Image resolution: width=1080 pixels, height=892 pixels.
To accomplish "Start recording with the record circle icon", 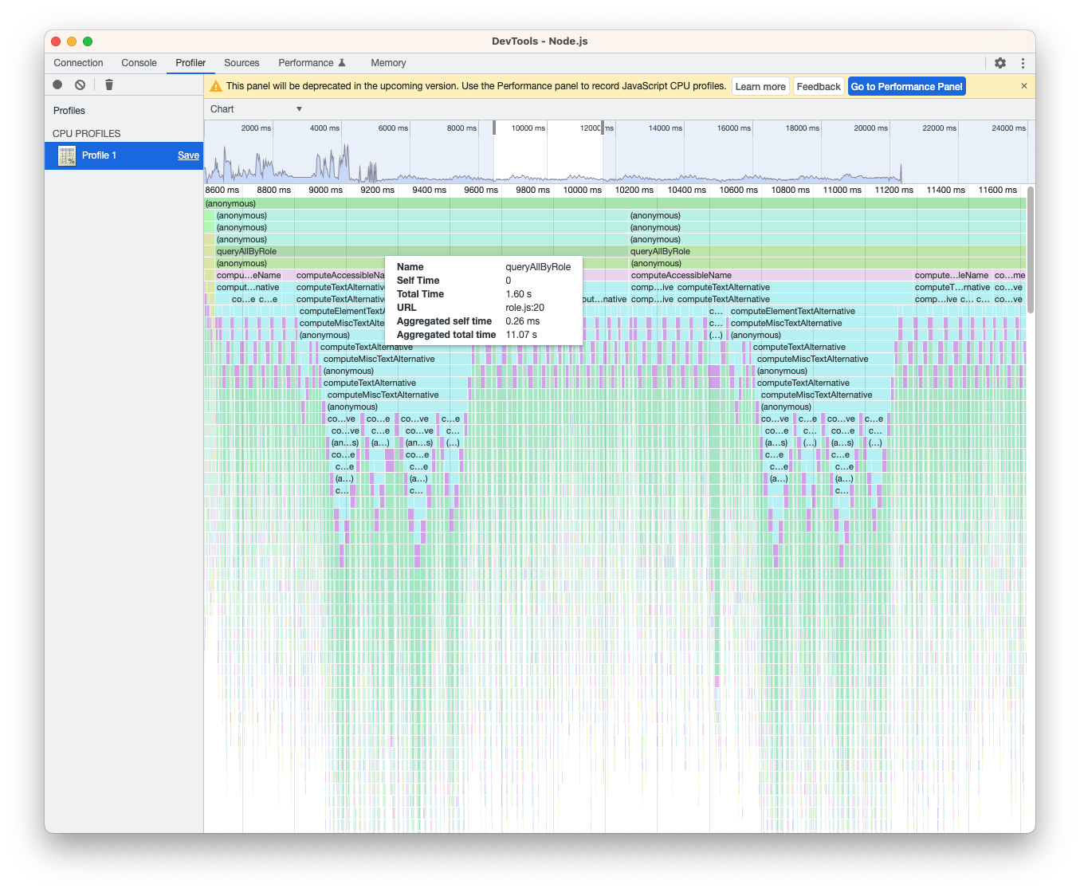I will coord(57,84).
